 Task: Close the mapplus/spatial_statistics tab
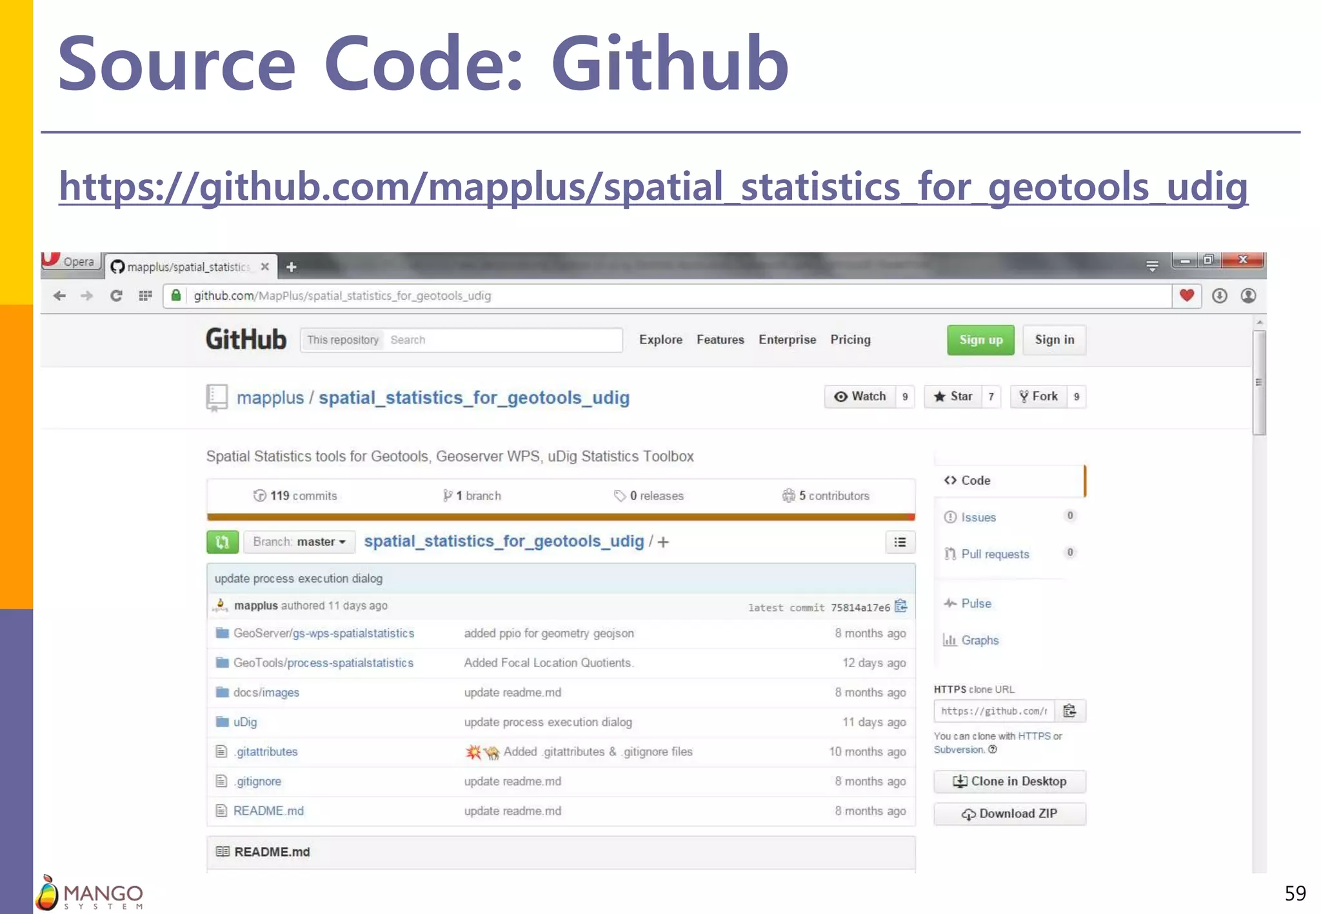coord(264,266)
